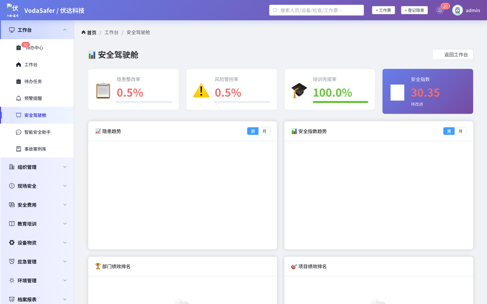Screen dimensions: 487x304
Task: Click the 工作台 home icon in submenu
Action: [x=19, y=65]
